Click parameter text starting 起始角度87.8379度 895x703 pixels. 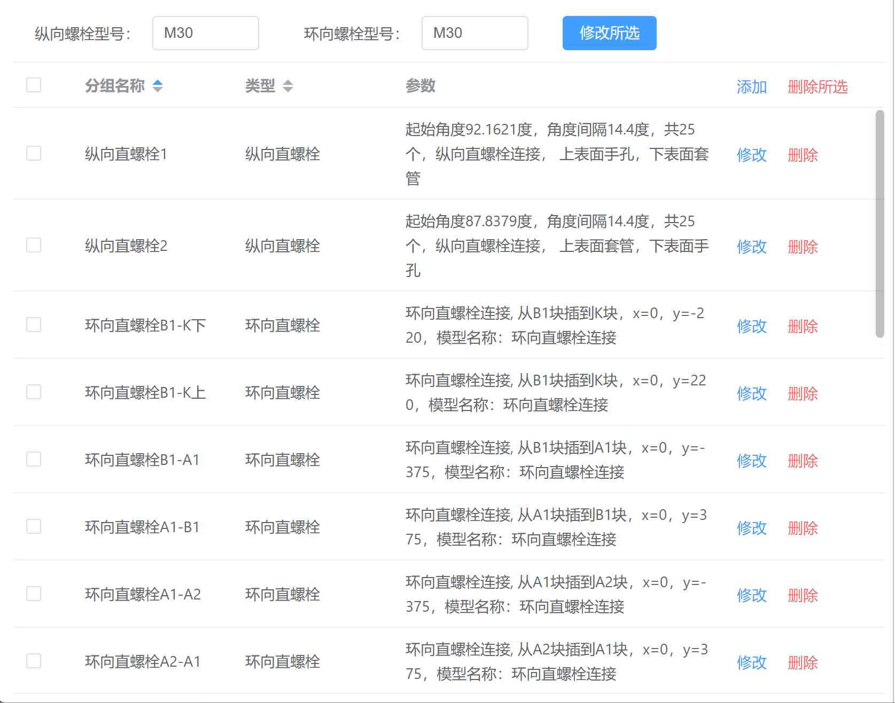tap(557, 246)
